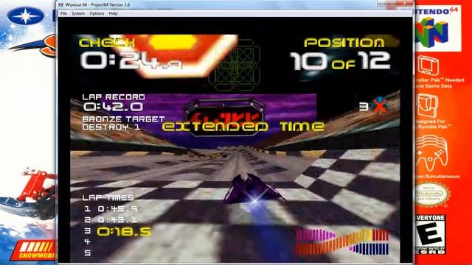
Task: Click the green wireframe track map
Action: click(235, 66)
